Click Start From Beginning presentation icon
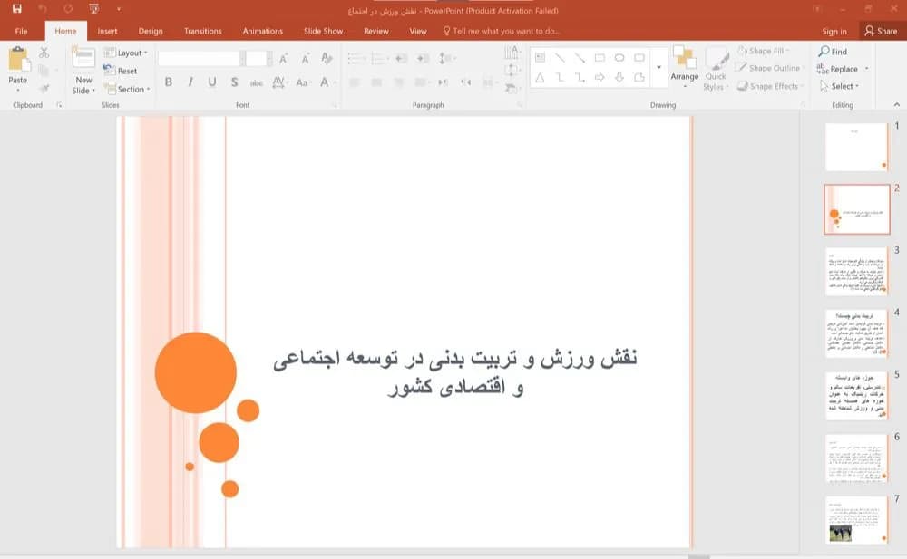Viewport: 907px width, 559px height. [x=93, y=9]
